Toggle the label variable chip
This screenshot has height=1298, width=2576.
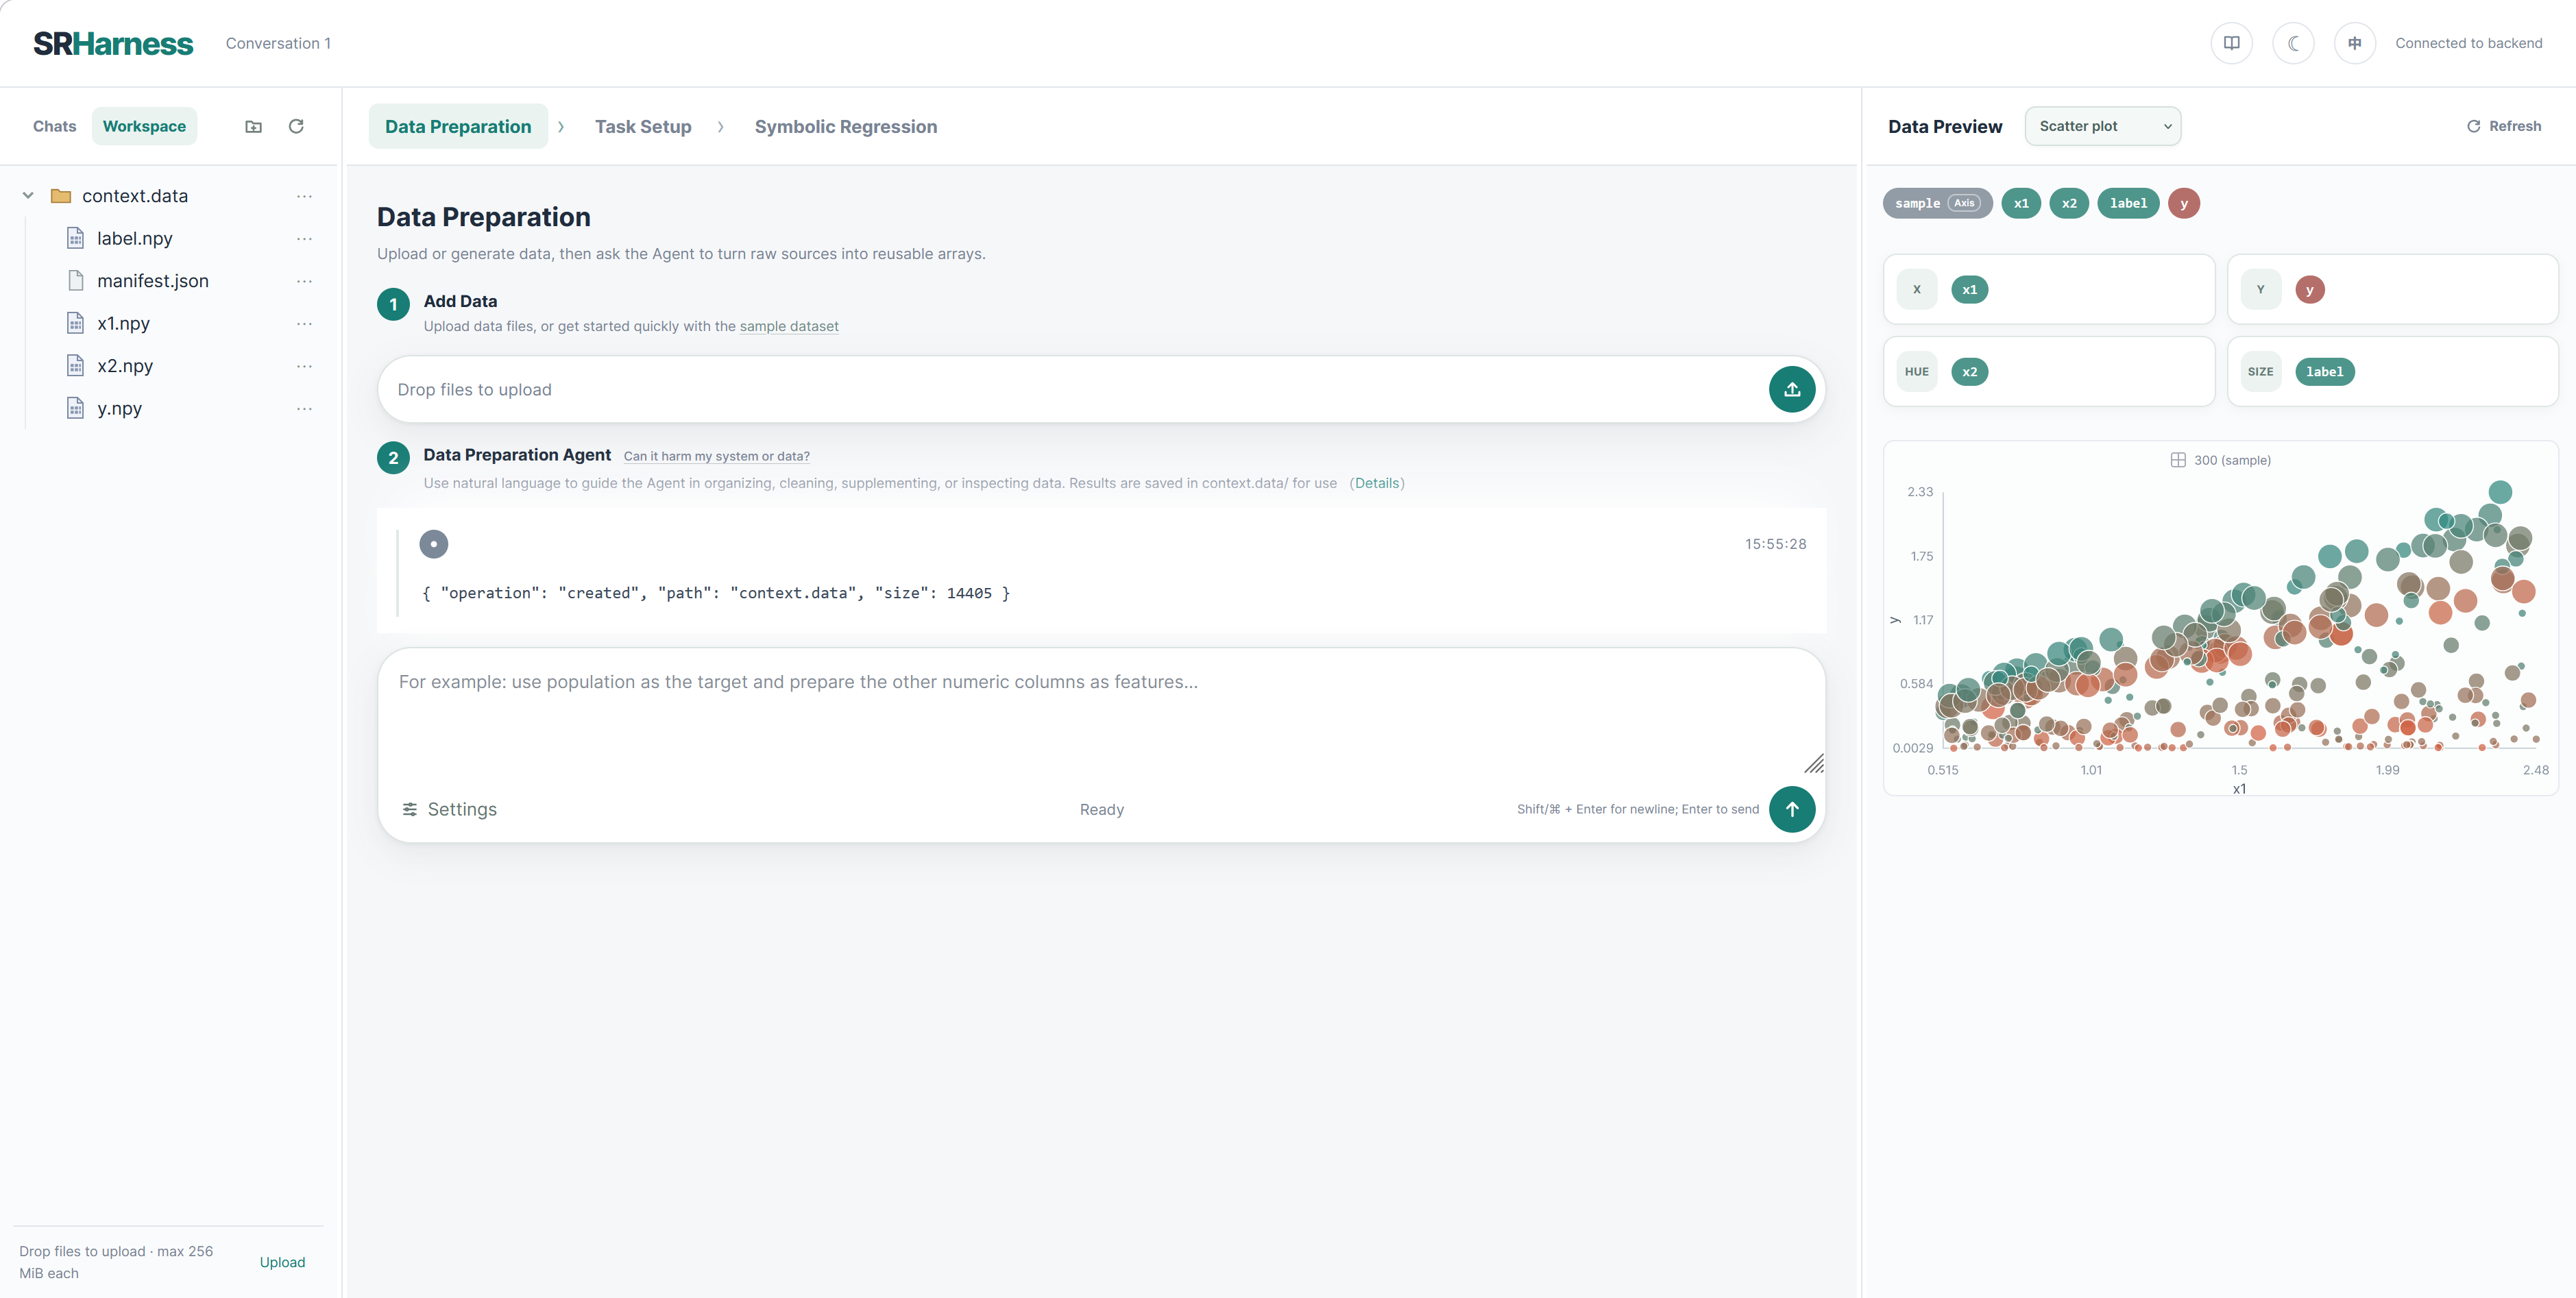pyautogui.click(x=2127, y=203)
